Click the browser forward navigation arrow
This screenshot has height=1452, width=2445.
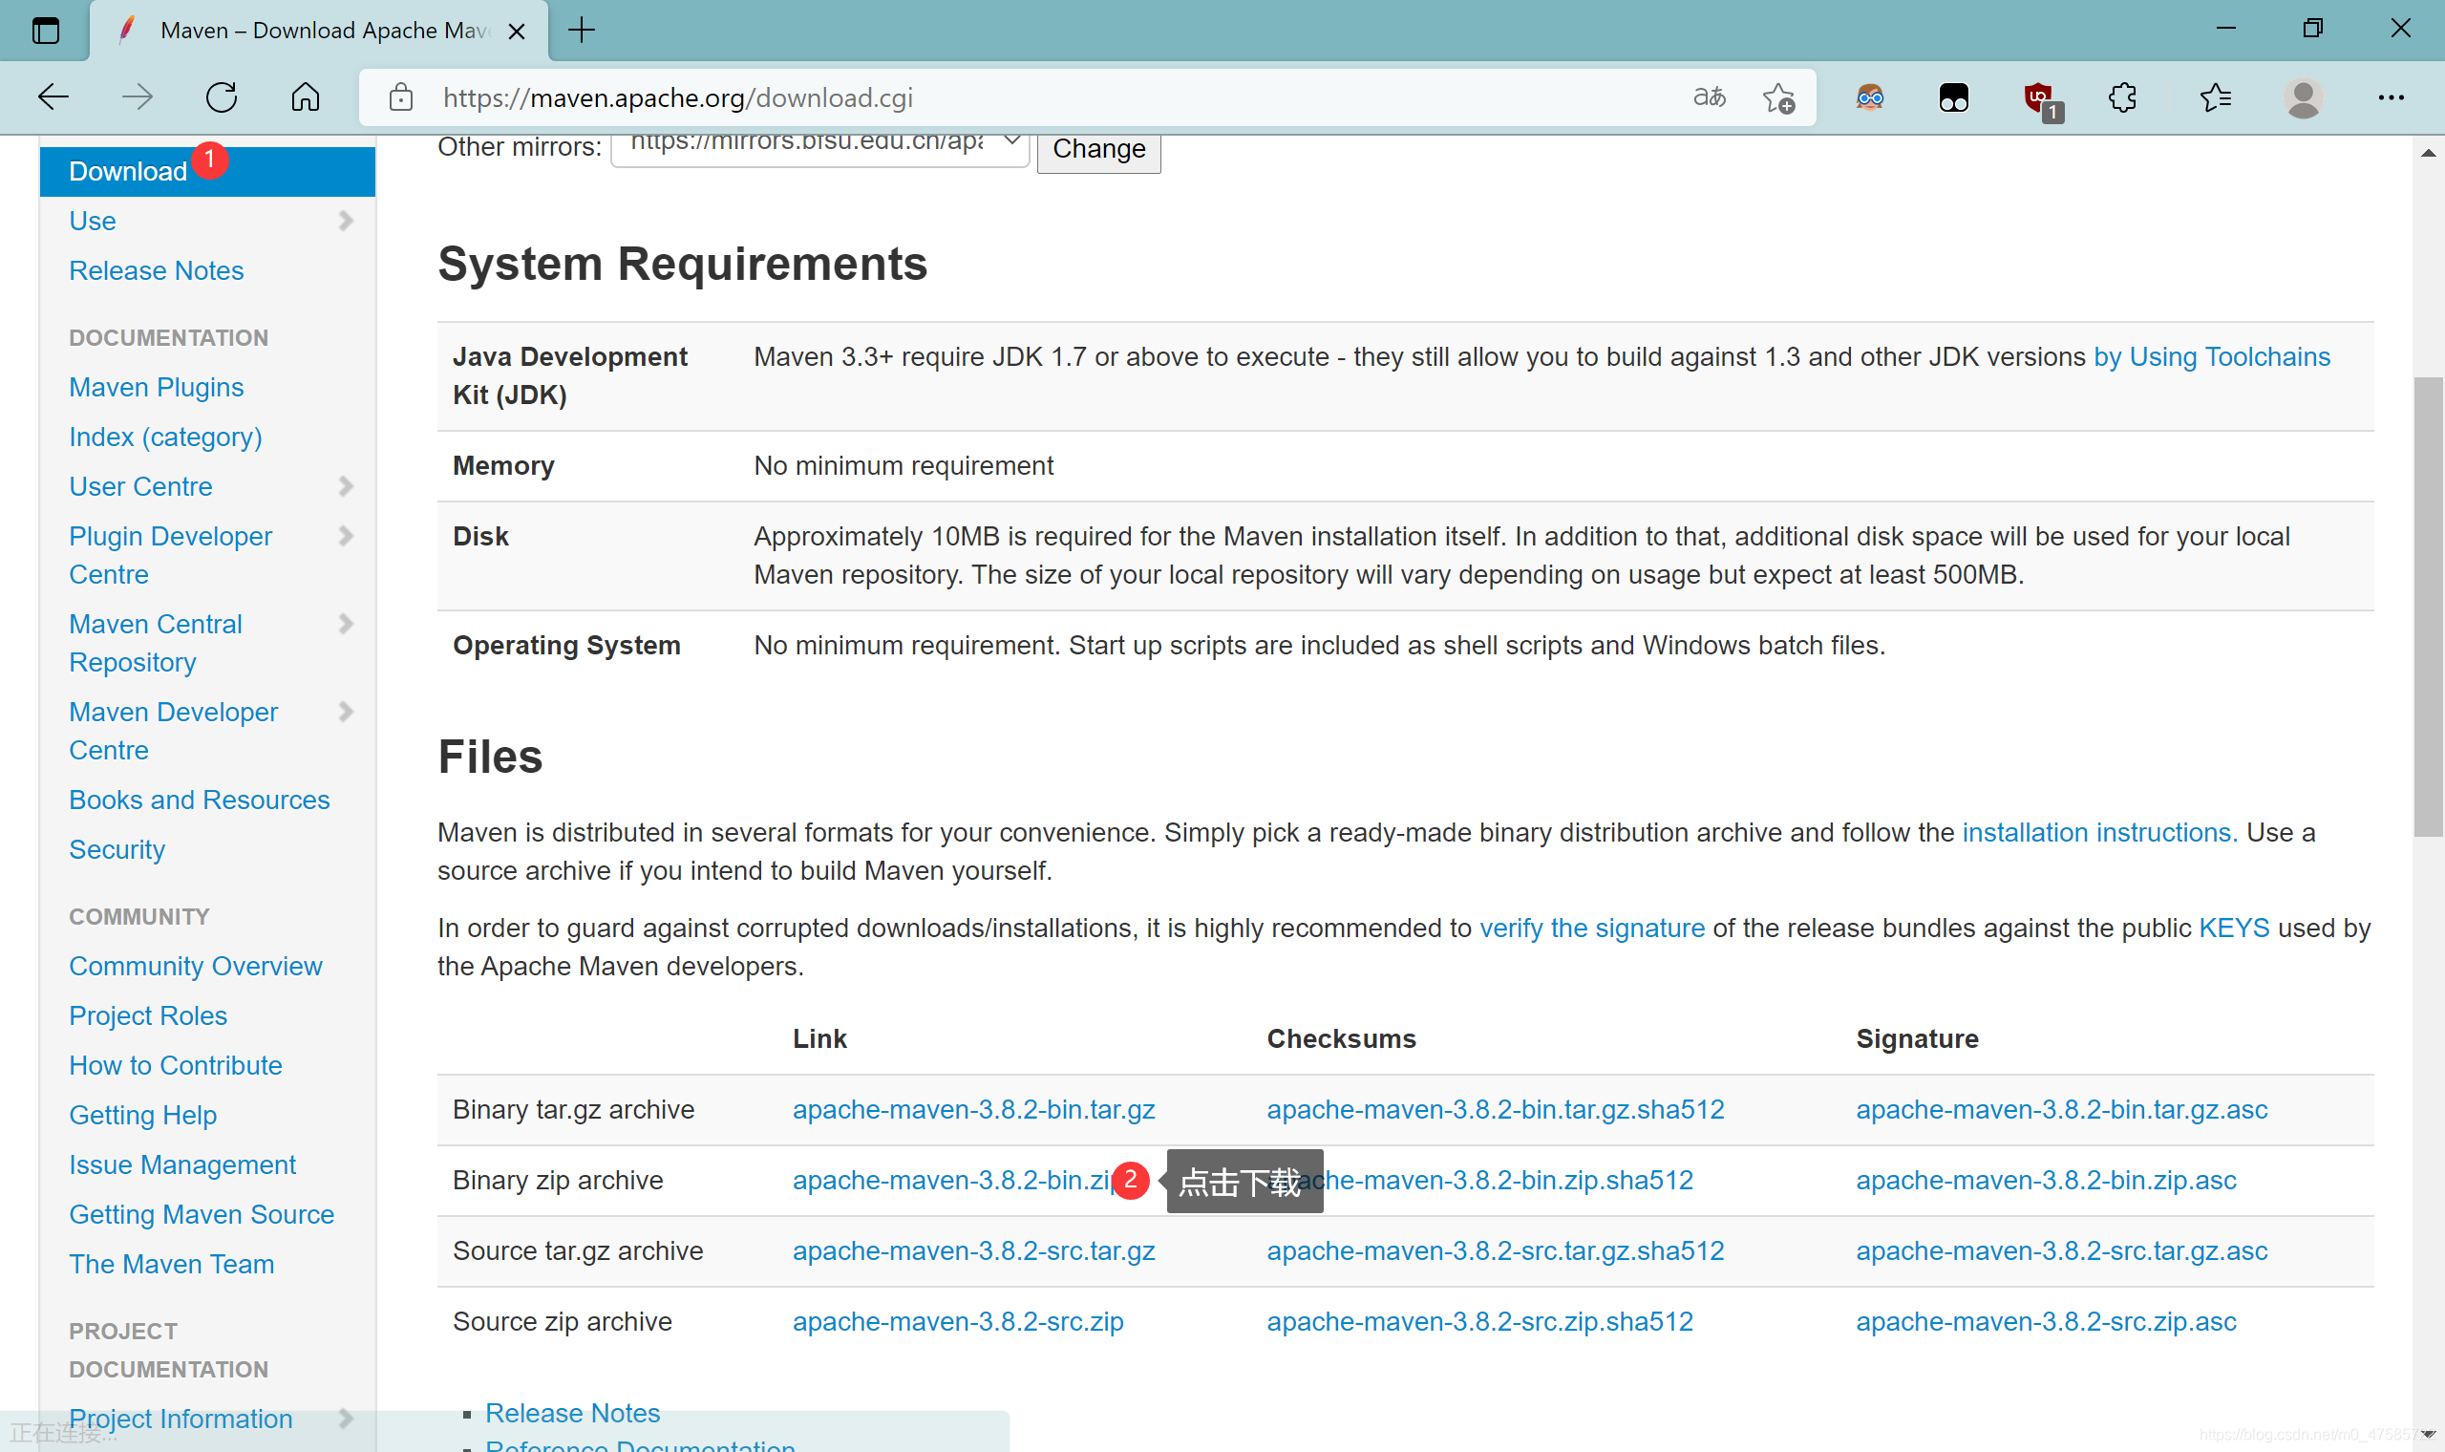pos(137,96)
